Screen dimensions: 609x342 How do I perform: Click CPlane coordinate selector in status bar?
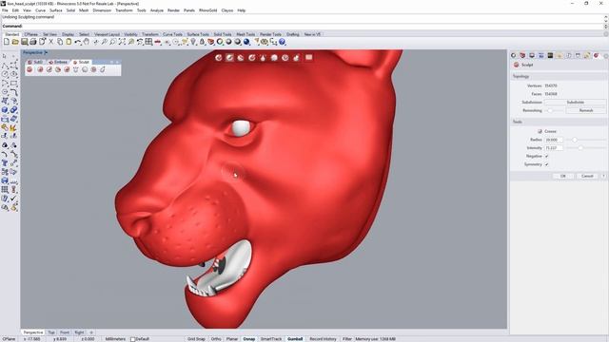(x=9, y=339)
